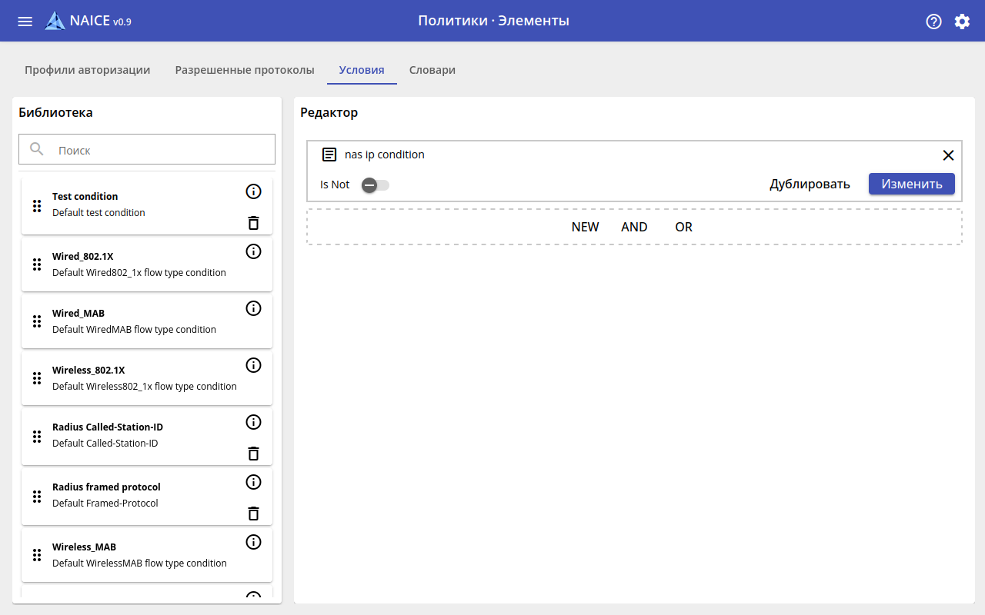The image size is (985, 615).
Task: Show info for Wired_802.1X condition
Action: point(253,251)
